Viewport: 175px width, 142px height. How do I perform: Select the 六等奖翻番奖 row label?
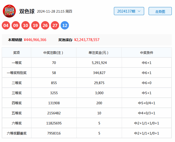point(16,133)
